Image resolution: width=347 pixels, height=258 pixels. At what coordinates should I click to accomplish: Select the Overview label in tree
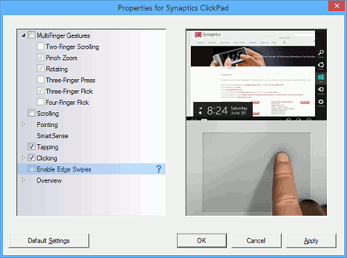pos(49,180)
